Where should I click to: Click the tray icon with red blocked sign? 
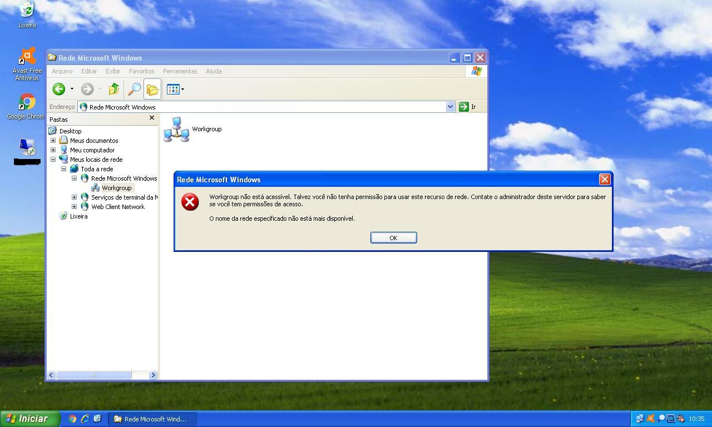[x=680, y=419]
